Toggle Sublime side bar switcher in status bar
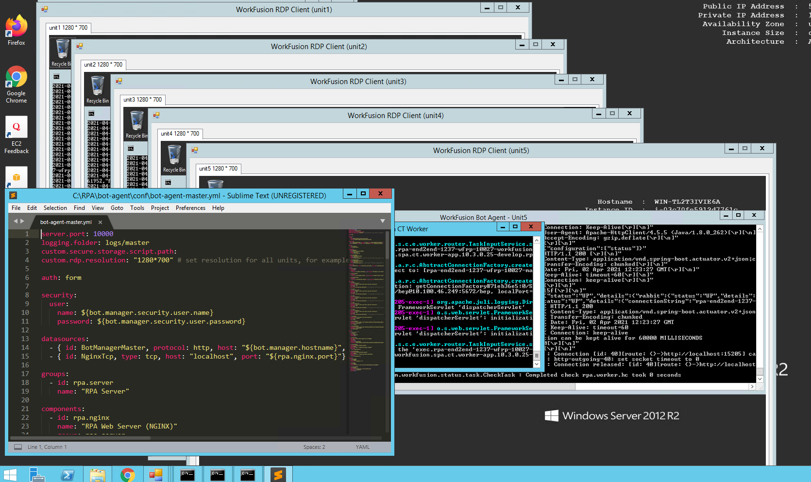Screen dimensions: 811x482 (x=18, y=447)
